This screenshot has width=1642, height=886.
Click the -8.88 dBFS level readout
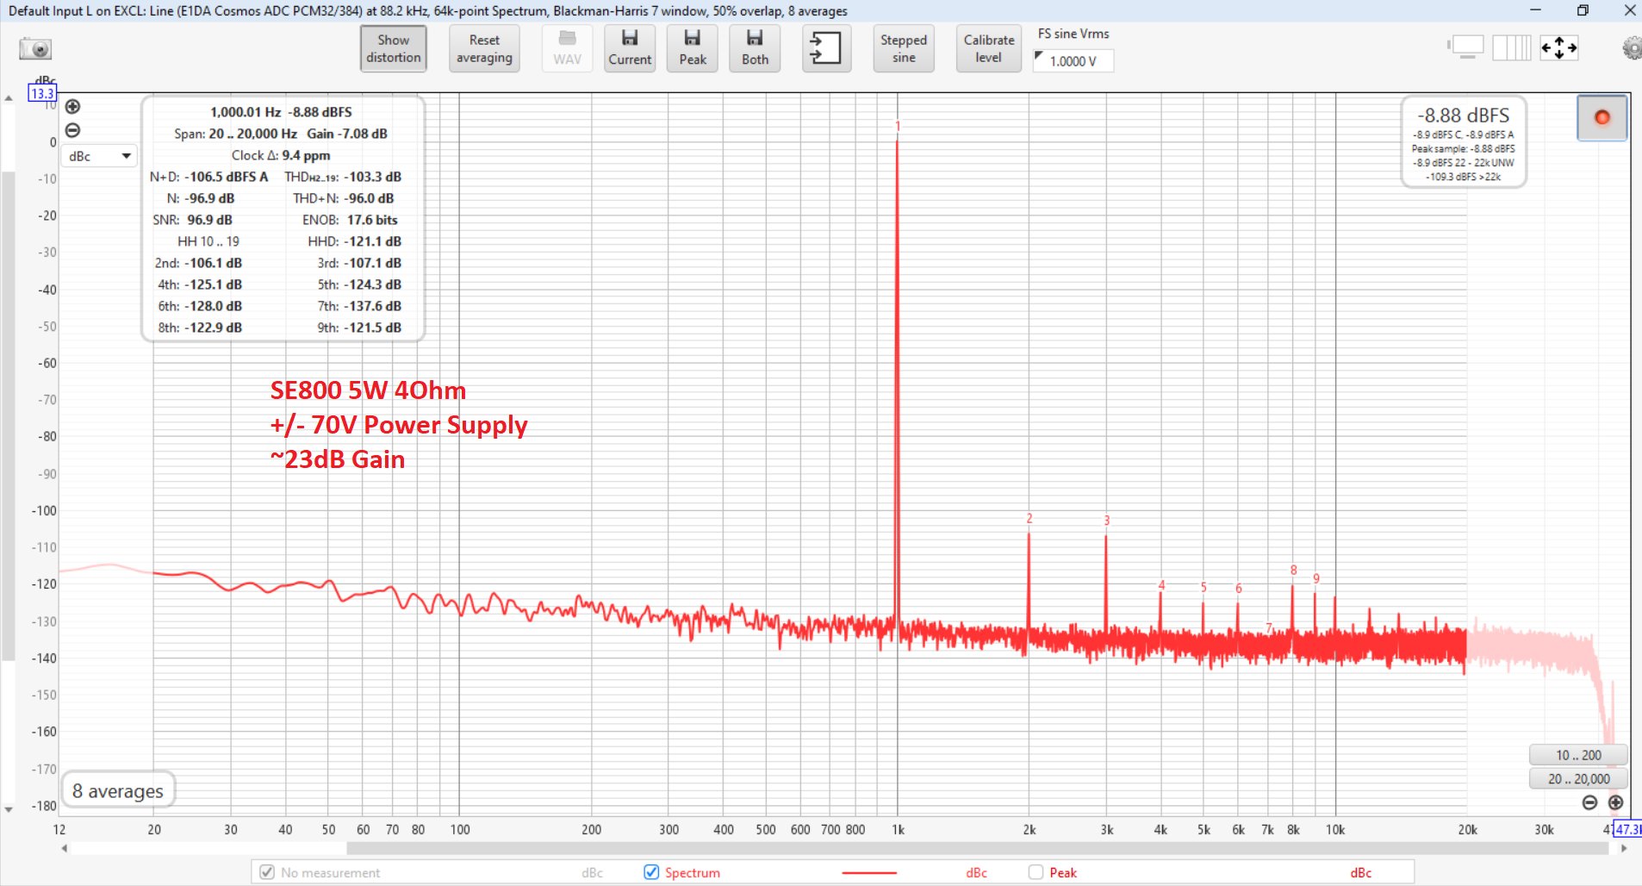[1464, 115]
